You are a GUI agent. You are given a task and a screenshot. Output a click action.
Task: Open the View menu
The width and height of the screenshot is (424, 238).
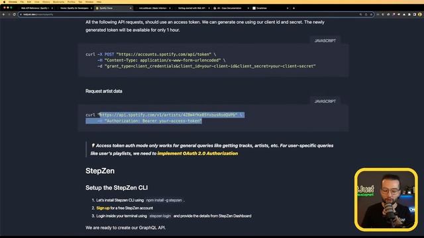coord(37,1)
